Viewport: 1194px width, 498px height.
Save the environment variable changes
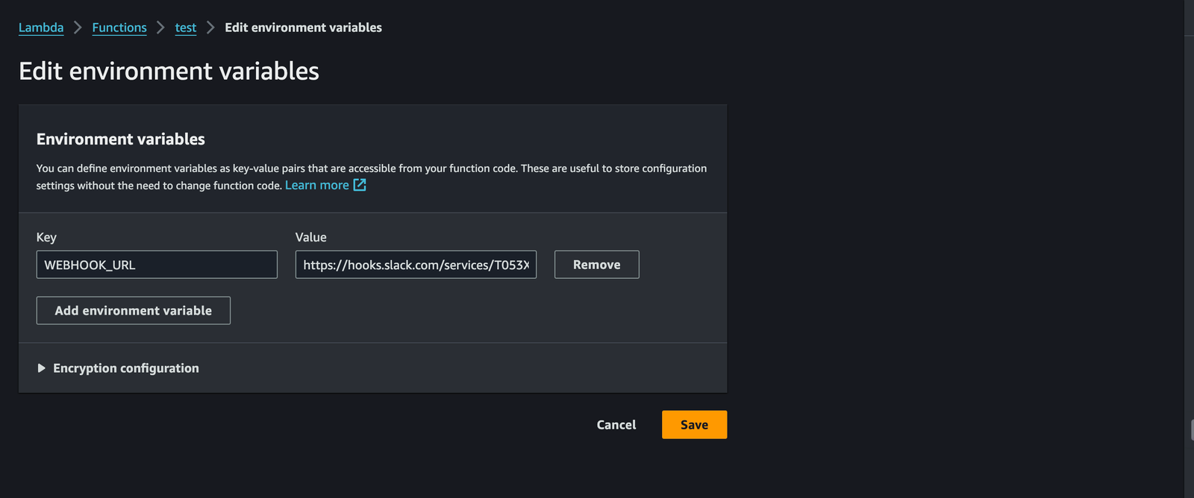click(x=694, y=425)
